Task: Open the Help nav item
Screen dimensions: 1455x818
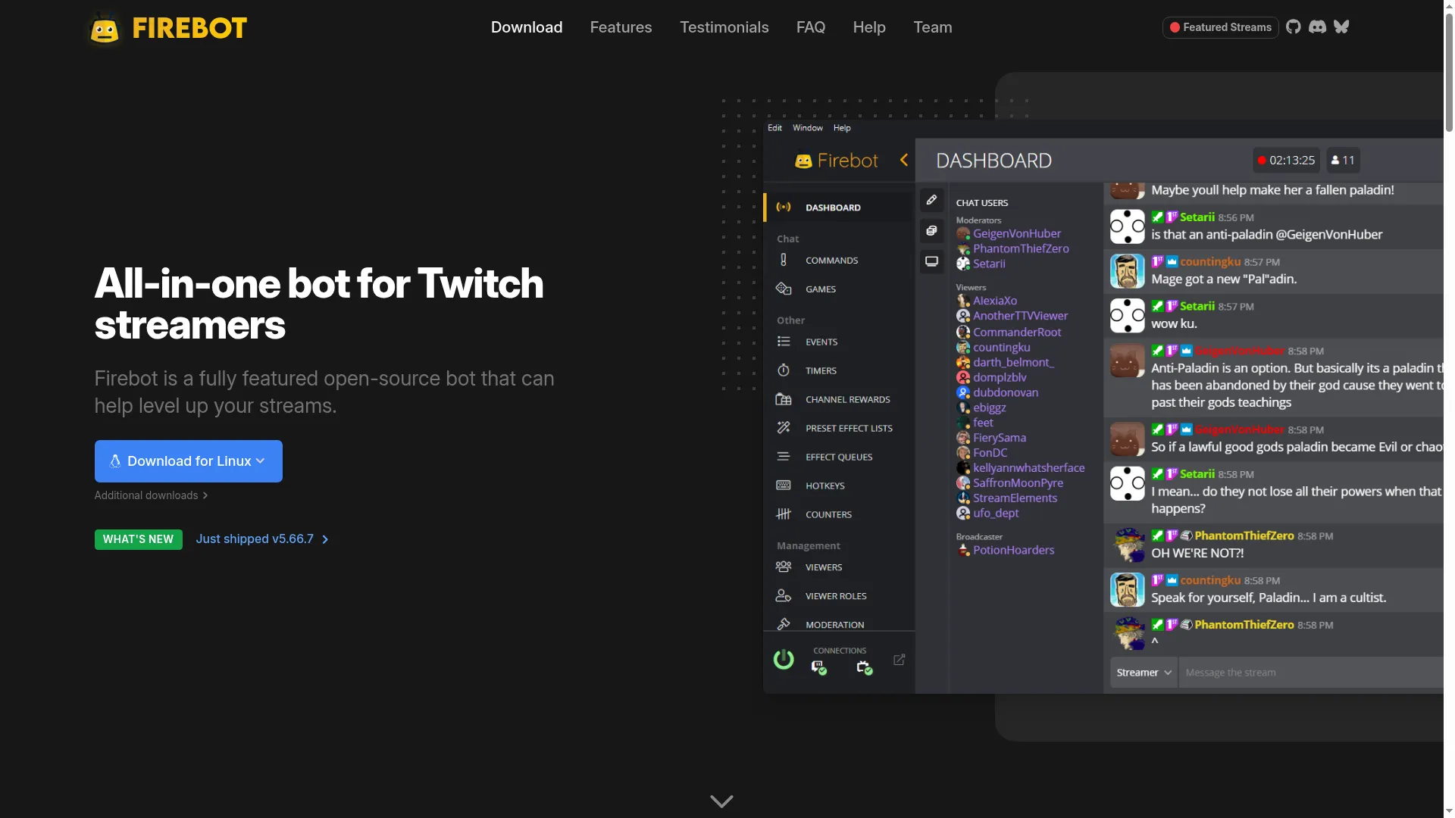Action: point(869,27)
